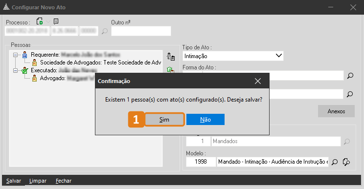Click the process information icon
364x189 pixels.
tap(56, 21)
